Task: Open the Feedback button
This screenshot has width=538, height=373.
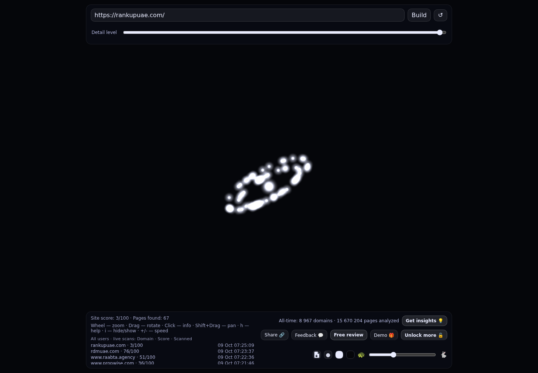Action: pos(309,335)
